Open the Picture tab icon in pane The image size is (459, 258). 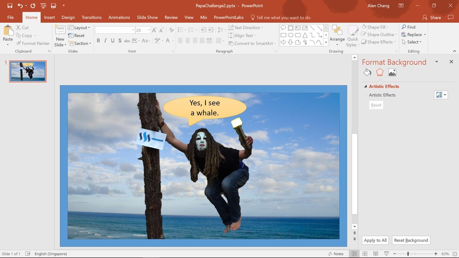[x=392, y=72]
